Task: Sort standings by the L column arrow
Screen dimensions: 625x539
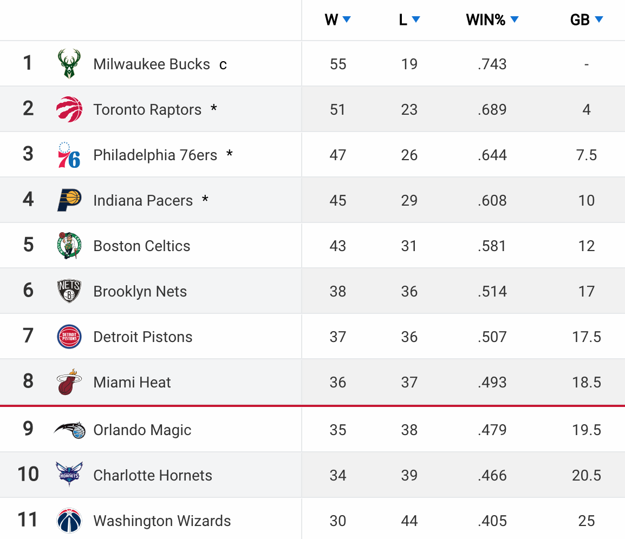Action: (x=416, y=20)
